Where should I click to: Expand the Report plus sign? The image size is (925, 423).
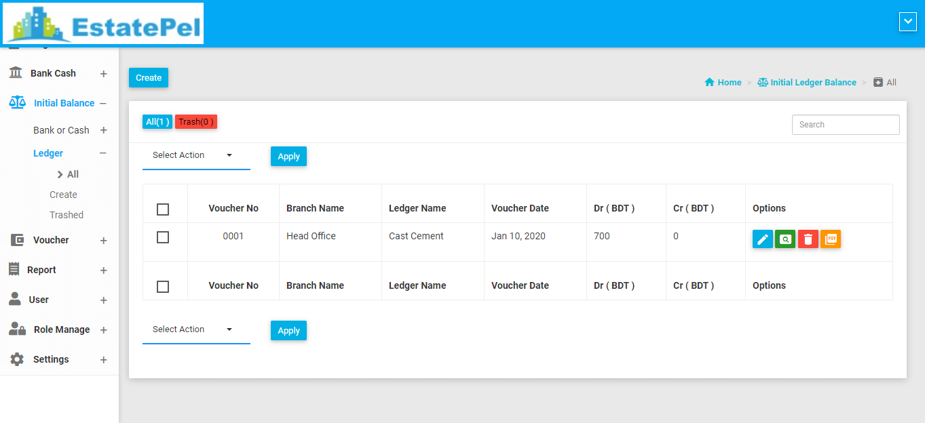103,270
